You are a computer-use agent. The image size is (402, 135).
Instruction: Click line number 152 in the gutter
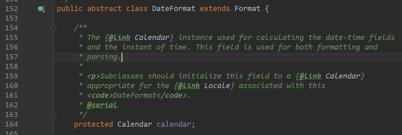(x=11, y=9)
